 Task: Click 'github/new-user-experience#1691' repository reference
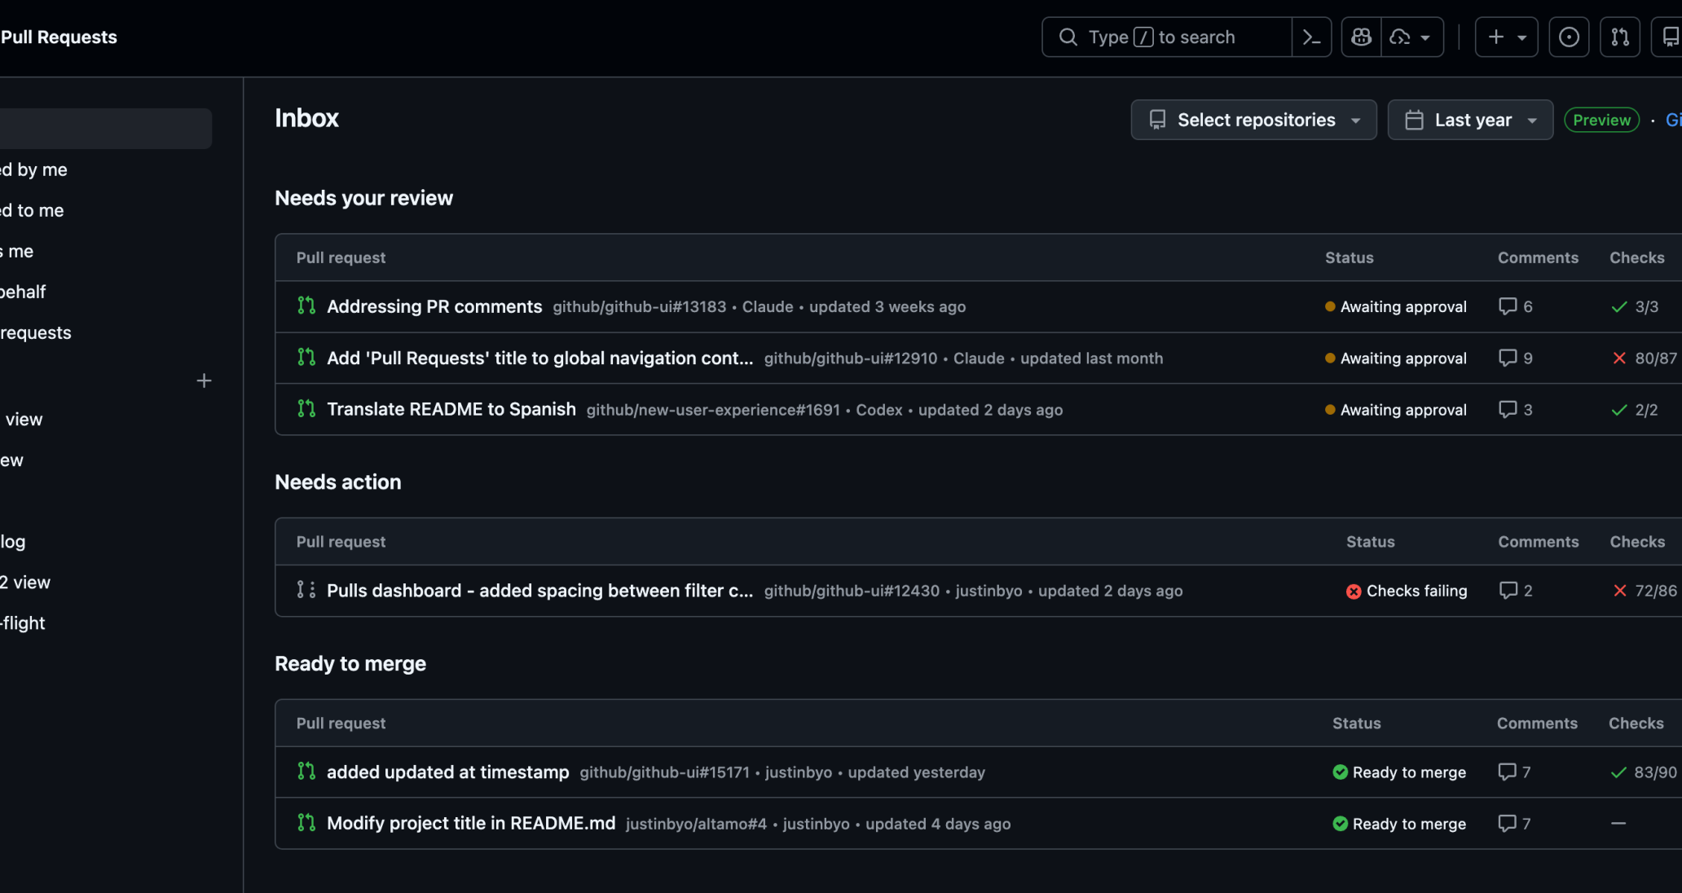713,410
